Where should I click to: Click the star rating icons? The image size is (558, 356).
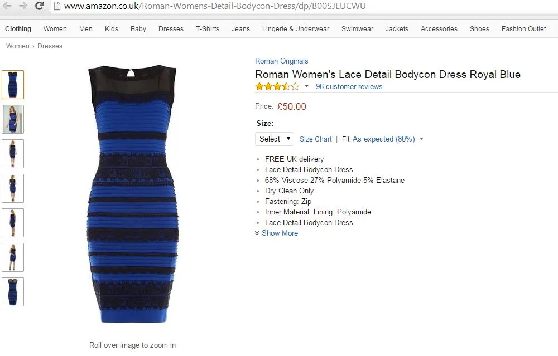277,86
